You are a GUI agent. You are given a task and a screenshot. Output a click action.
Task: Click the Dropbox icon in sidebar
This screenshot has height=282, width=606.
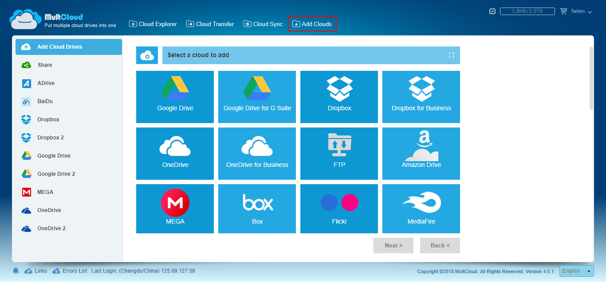tap(26, 120)
